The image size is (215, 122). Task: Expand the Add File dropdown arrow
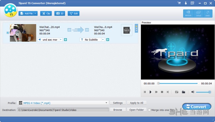point(35,14)
